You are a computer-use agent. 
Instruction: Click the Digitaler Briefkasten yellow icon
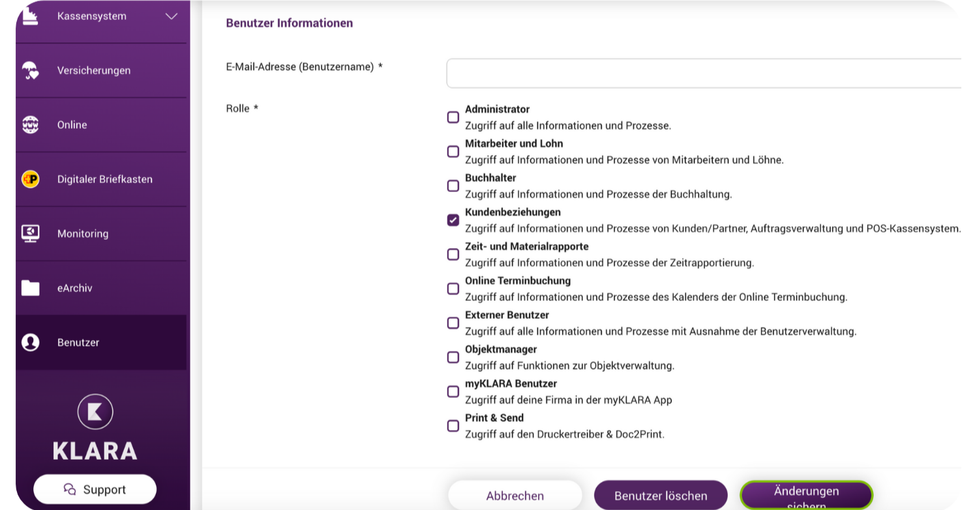[x=31, y=179]
